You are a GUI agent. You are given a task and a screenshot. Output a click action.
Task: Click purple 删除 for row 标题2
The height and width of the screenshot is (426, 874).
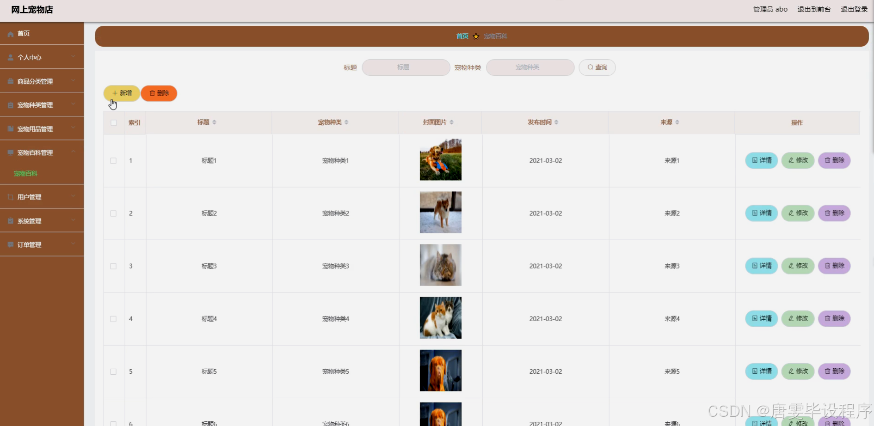pyautogui.click(x=834, y=213)
